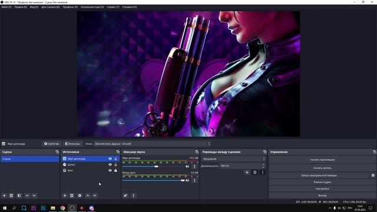Add a new source in Источники panel
The width and height of the screenshot is (377, 212).
click(x=64, y=196)
